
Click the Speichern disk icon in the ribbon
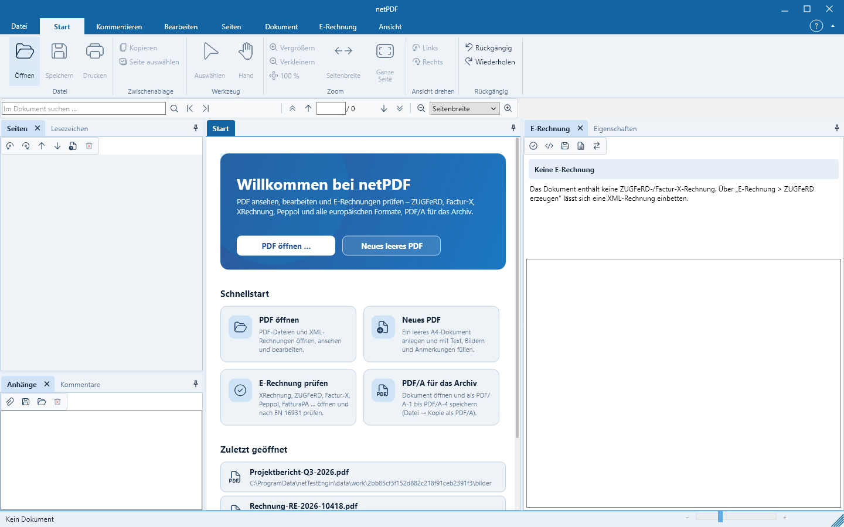coord(59,52)
